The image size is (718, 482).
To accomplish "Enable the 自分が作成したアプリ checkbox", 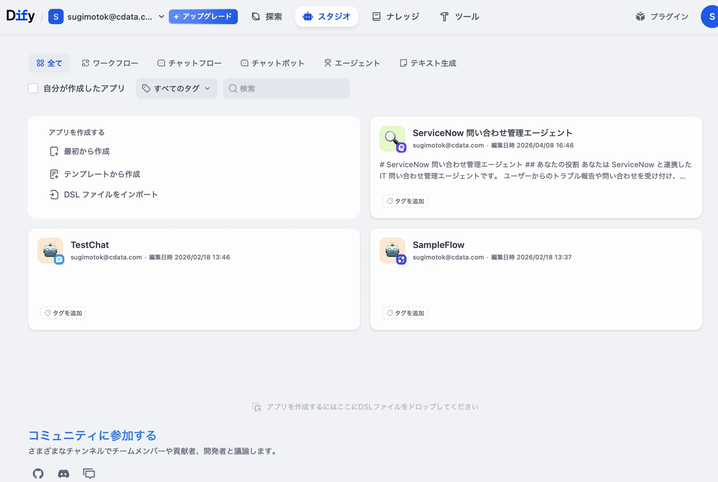I will [33, 88].
